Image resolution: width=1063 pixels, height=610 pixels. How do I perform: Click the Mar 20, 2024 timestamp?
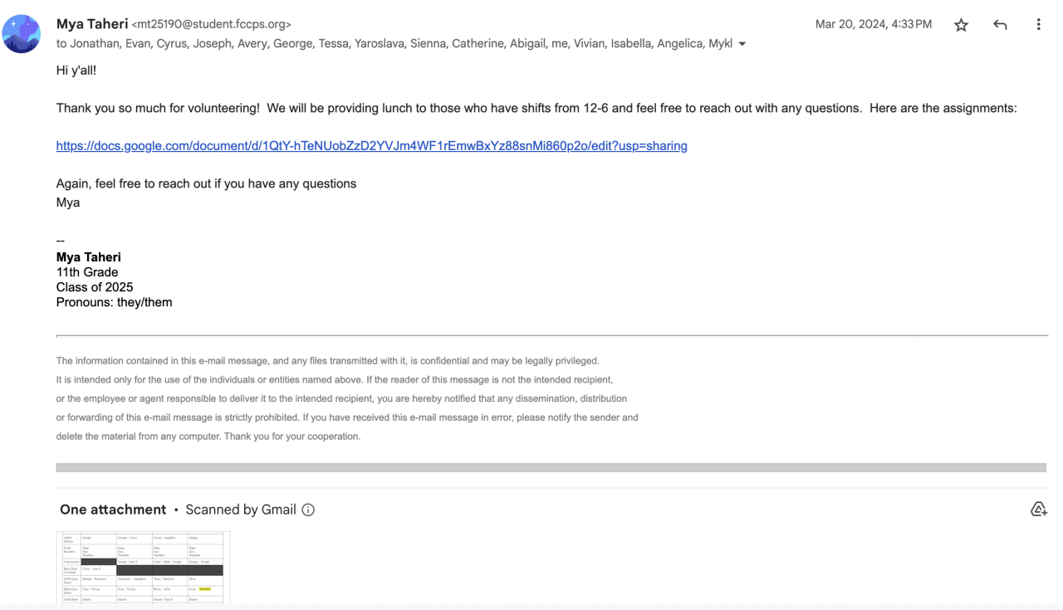(x=873, y=25)
